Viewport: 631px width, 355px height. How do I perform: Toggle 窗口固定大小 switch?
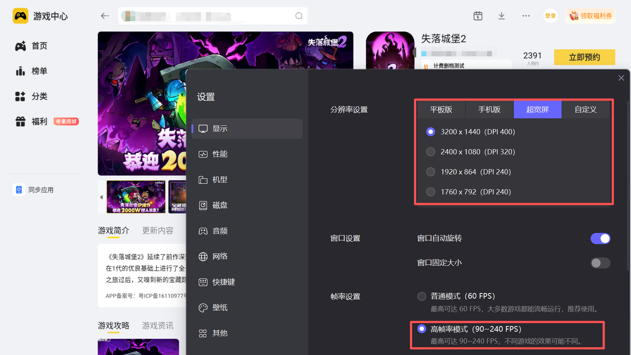click(x=600, y=263)
